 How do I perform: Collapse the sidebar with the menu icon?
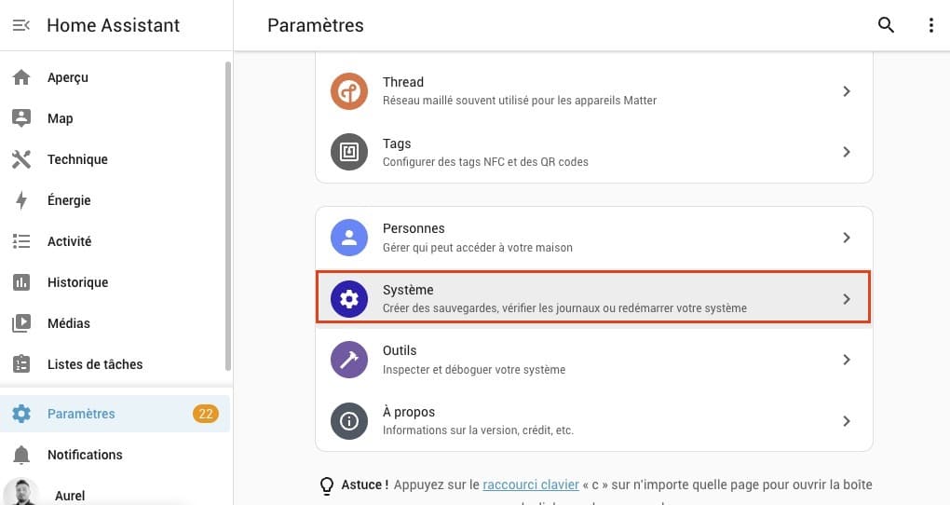21,25
